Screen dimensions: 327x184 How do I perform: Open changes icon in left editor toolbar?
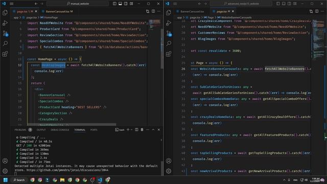pyautogui.click(x=148, y=11)
